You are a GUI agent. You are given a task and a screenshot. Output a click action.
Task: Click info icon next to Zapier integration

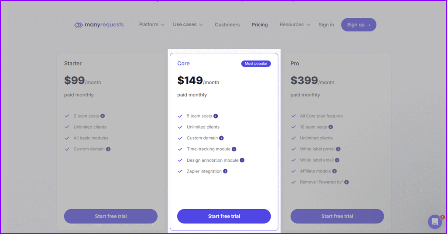click(x=225, y=171)
